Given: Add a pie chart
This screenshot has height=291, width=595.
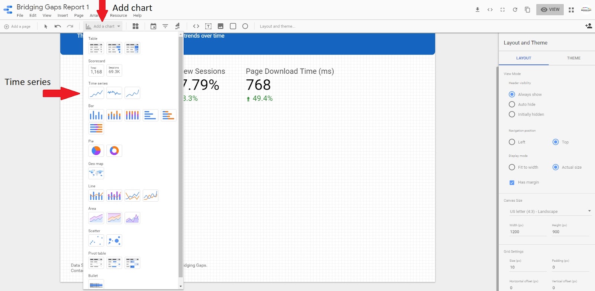Looking at the screenshot, I should pyautogui.click(x=96, y=151).
